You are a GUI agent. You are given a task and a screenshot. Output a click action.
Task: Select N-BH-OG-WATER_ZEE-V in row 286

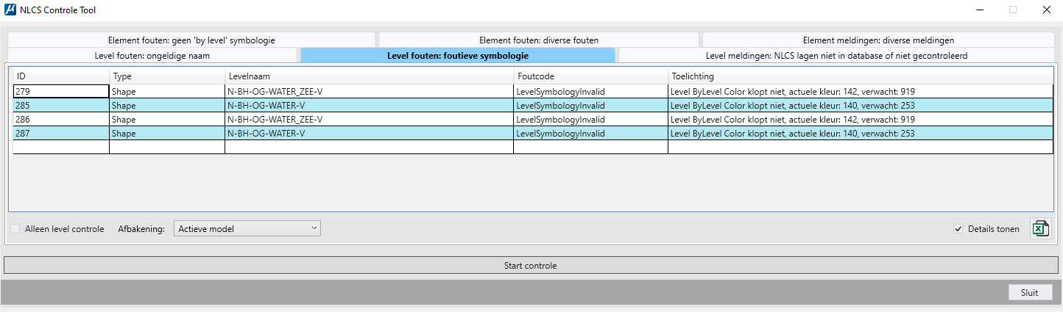(369, 119)
